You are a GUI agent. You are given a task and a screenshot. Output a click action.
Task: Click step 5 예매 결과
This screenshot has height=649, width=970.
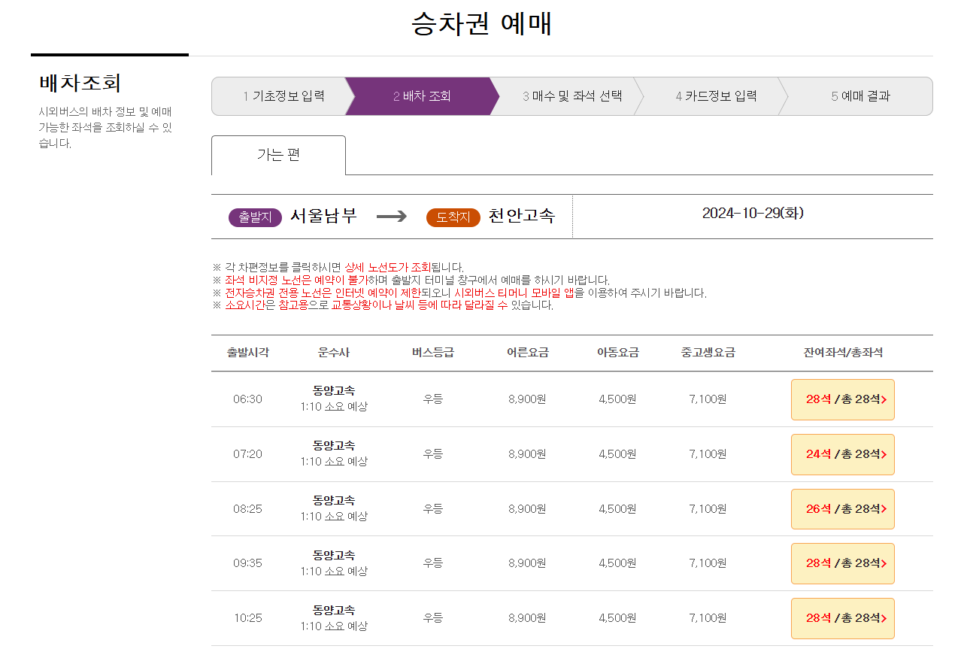coord(860,96)
